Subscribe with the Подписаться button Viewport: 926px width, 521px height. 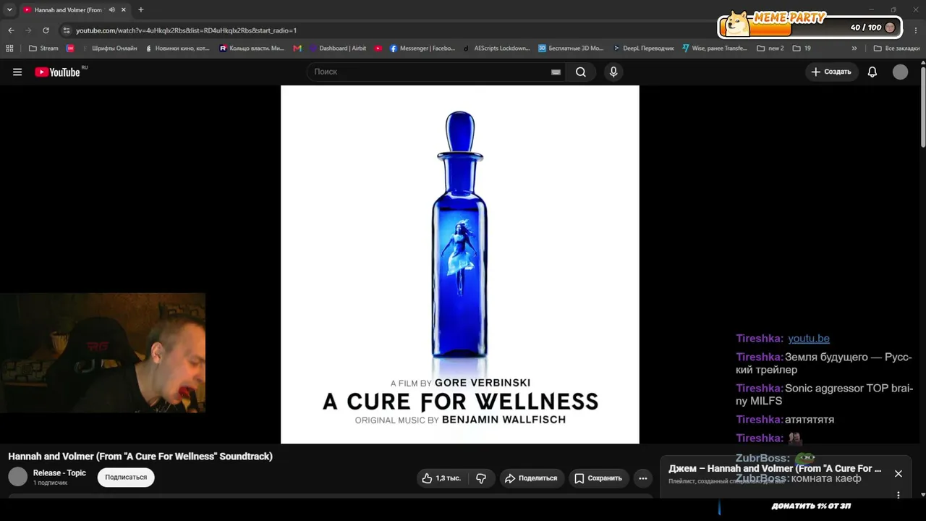(x=126, y=478)
